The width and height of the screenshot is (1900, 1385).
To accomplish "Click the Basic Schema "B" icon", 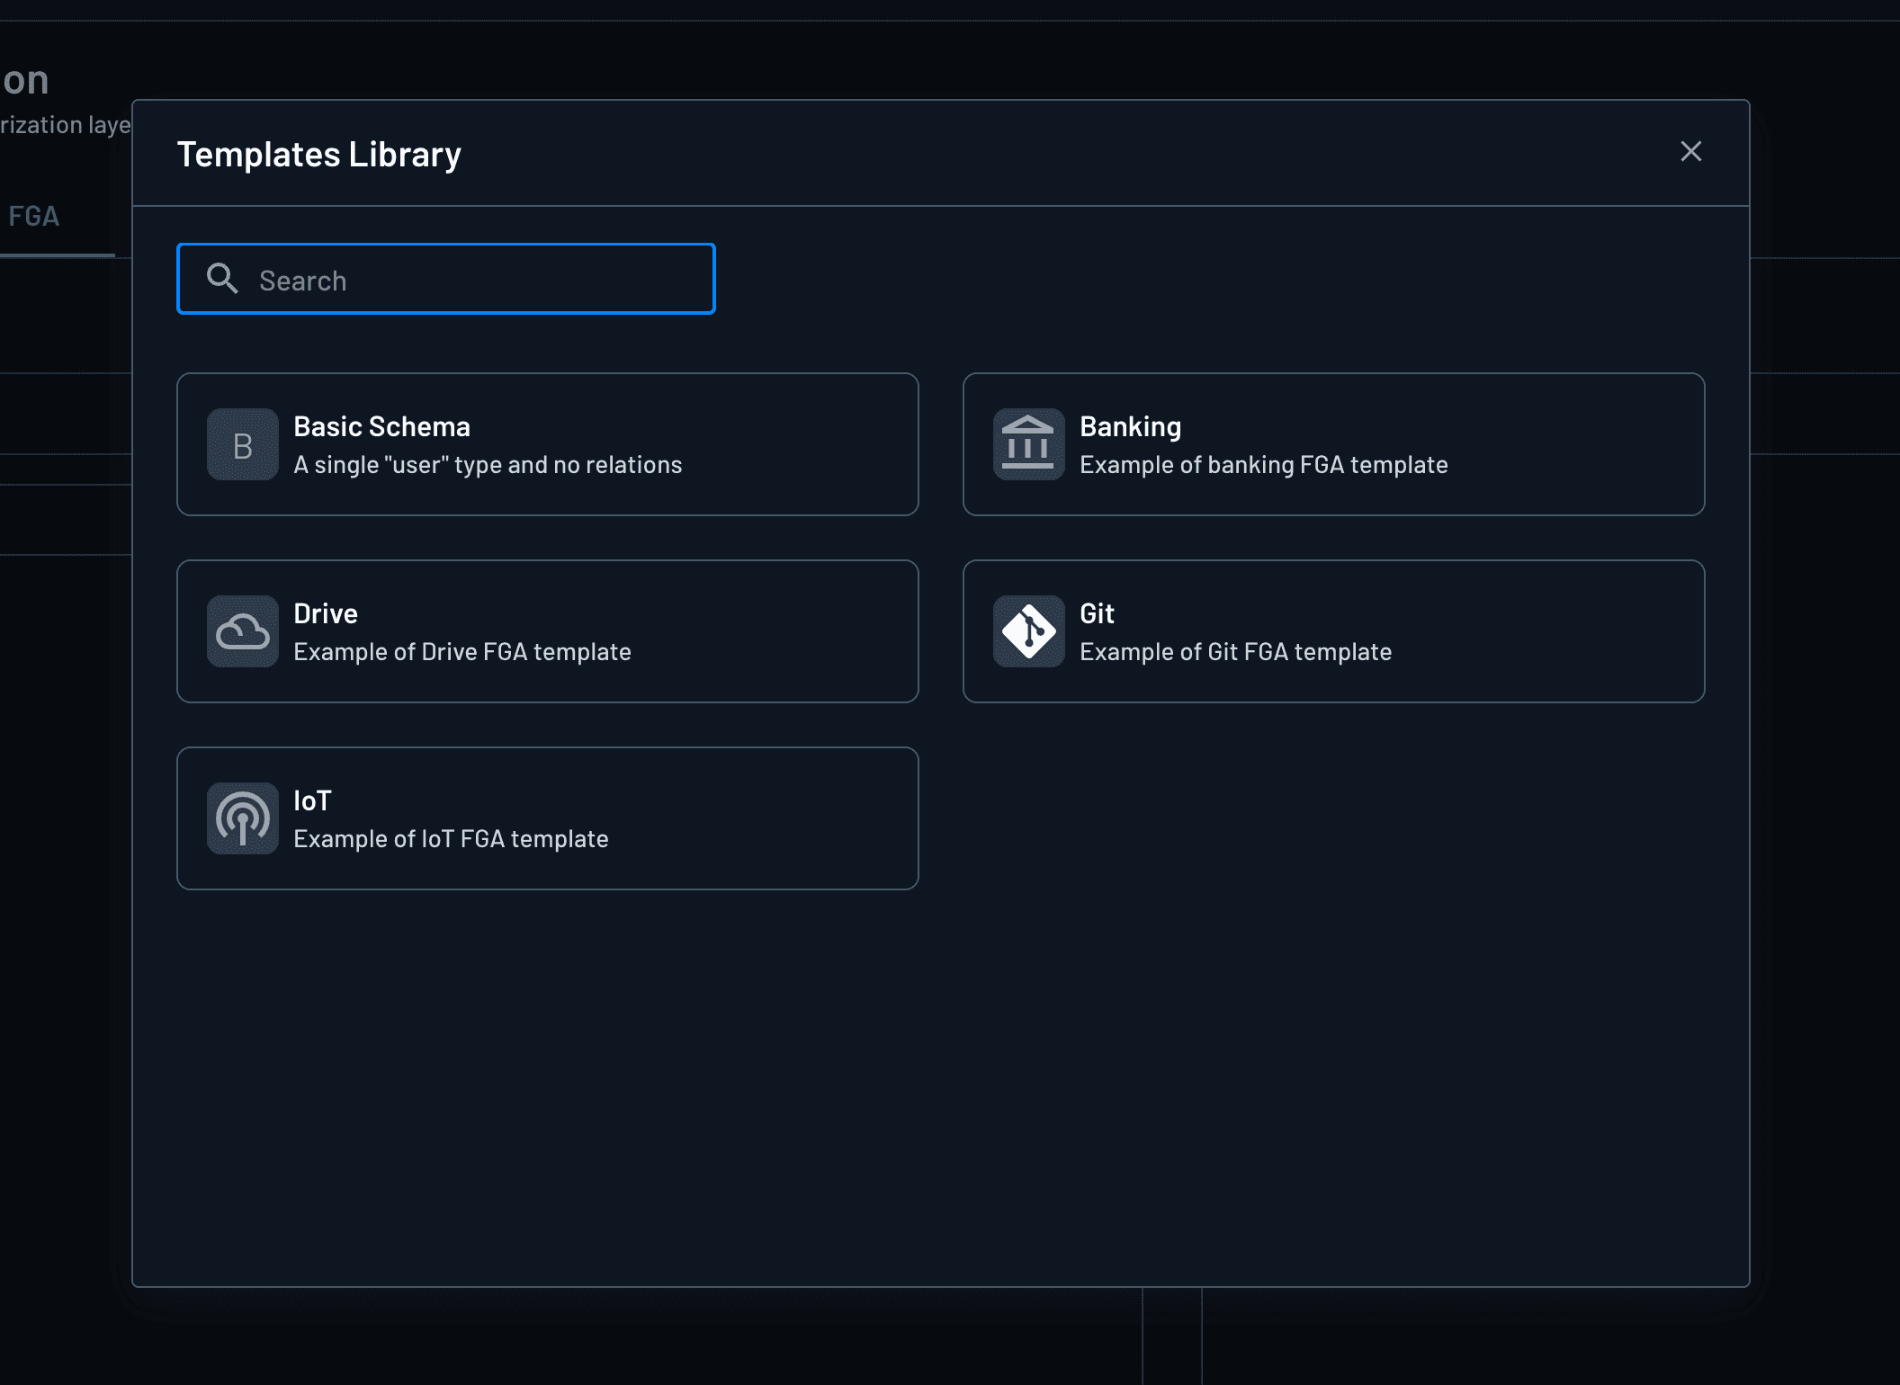I will point(241,444).
